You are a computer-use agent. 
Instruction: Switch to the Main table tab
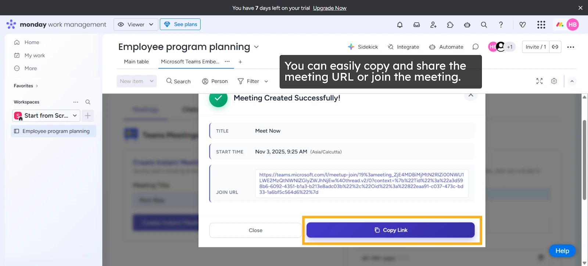136,62
